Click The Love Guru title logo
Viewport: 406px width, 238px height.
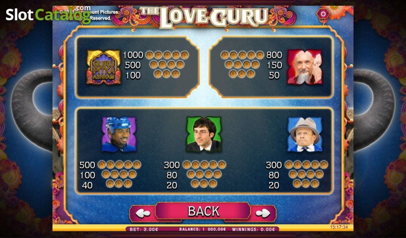click(204, 17)
